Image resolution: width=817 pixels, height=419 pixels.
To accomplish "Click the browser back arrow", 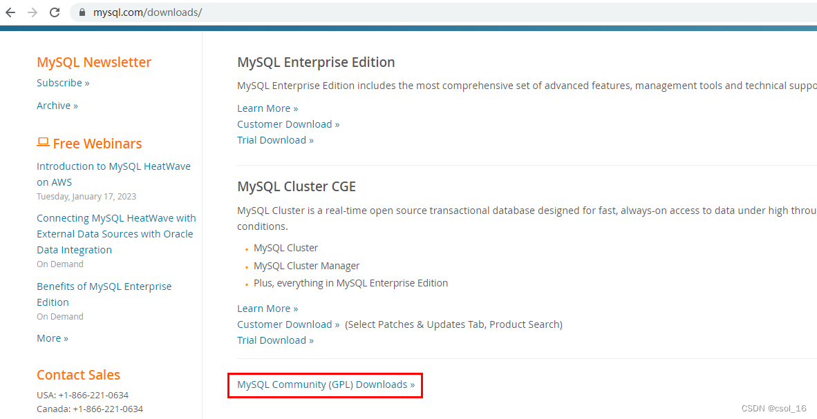I will pos(12,12).
